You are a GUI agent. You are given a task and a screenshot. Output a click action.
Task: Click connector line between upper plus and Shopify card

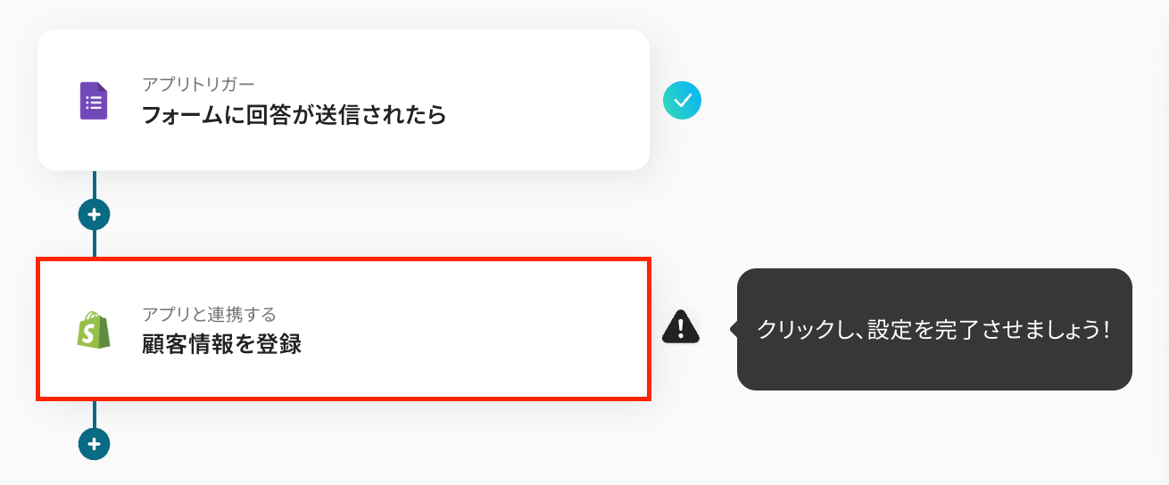click(94, 243)
